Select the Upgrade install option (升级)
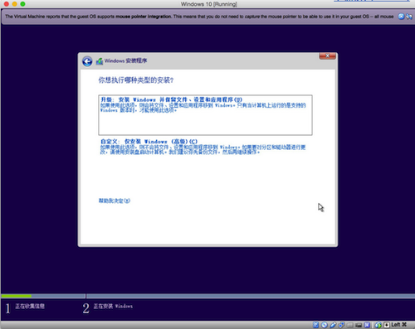The image size is (415, 329). [x=205, y=115]
